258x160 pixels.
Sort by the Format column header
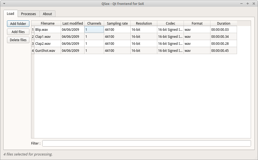(x=197, y=24)
